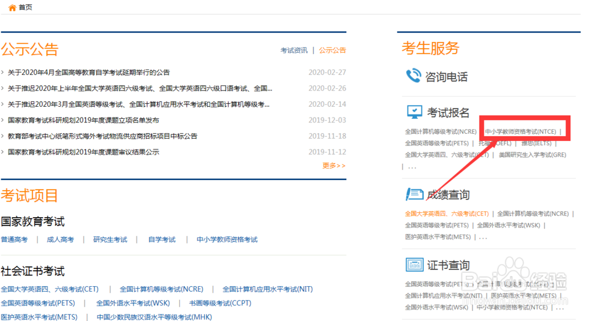Open 医护英语水平考试(METS) under 成绩查询
The height and width of the screenshot is (321, 601).
(x=438, y=236)
